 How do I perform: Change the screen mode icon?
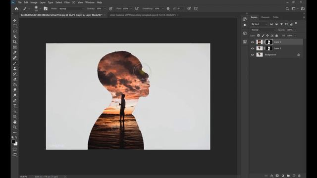pyautogui.click(x=14, y=155)
